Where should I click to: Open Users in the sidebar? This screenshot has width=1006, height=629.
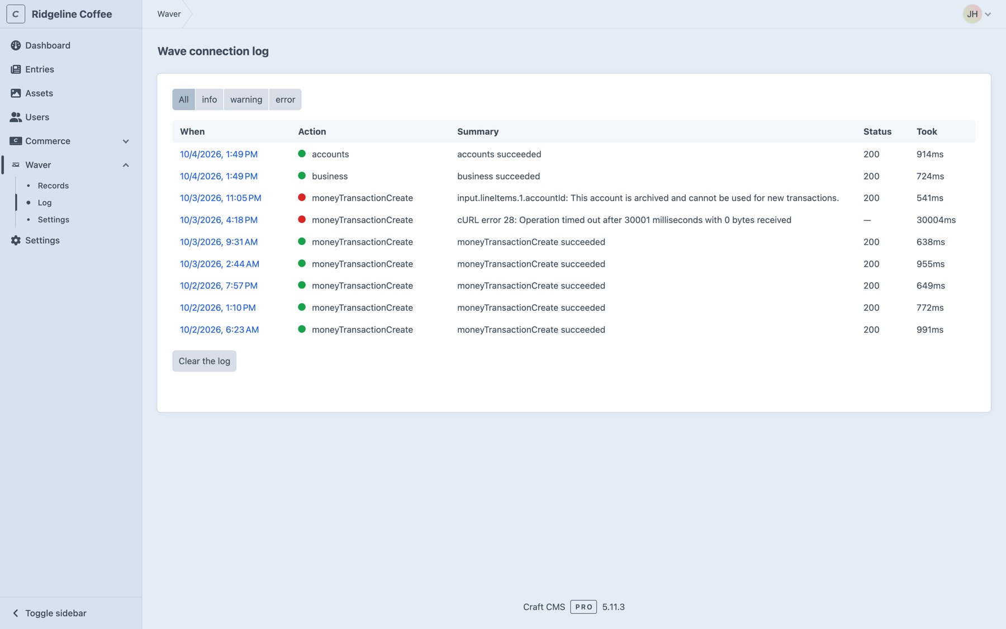[x=37, y=117]
